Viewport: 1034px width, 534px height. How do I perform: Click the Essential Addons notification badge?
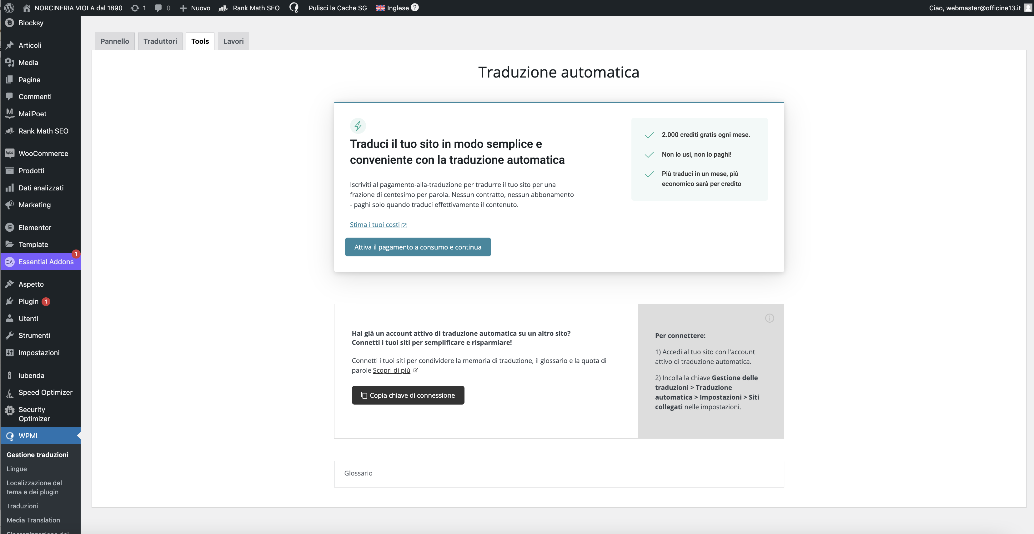(76, 254)
